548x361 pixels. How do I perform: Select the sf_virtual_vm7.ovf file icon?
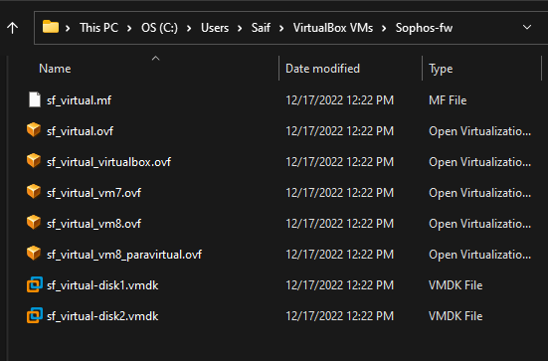(34, 192)
